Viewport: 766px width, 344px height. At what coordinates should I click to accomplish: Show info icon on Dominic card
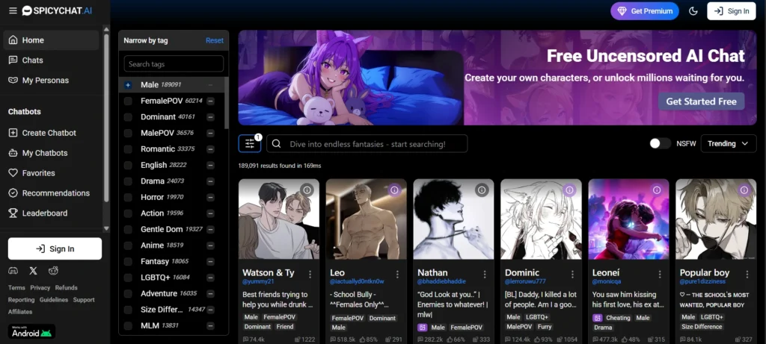pyautogui.click(x=569, y=190)
